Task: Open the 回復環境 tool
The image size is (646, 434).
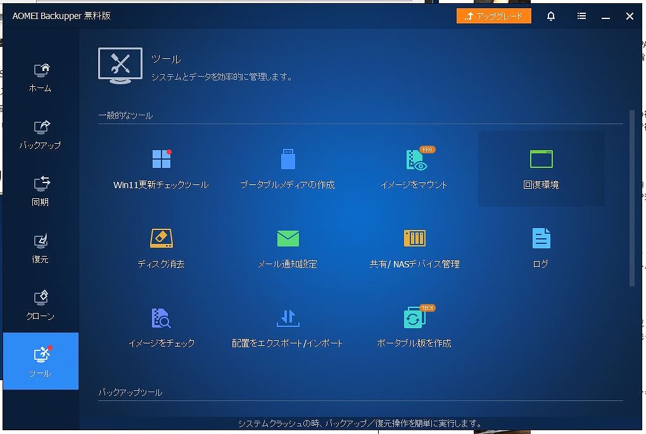Action: pyautogui.click(x=541, y=169)
